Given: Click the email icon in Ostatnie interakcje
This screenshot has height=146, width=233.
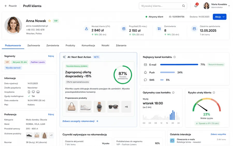Looking at the screenshot, I should pyautogui.click(x=172, y=141).
